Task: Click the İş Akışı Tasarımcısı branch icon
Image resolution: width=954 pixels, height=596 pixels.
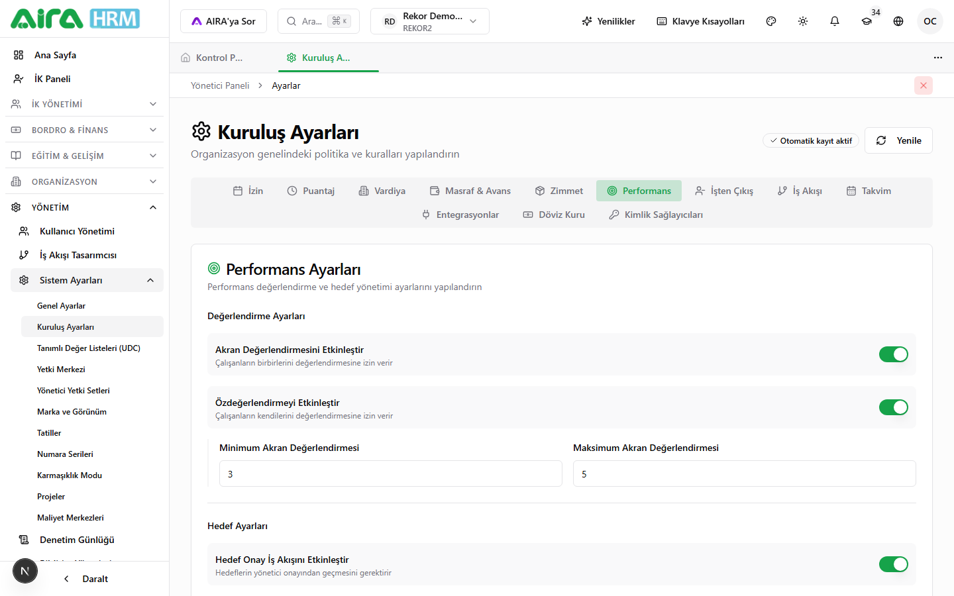Action: (24, 255)
